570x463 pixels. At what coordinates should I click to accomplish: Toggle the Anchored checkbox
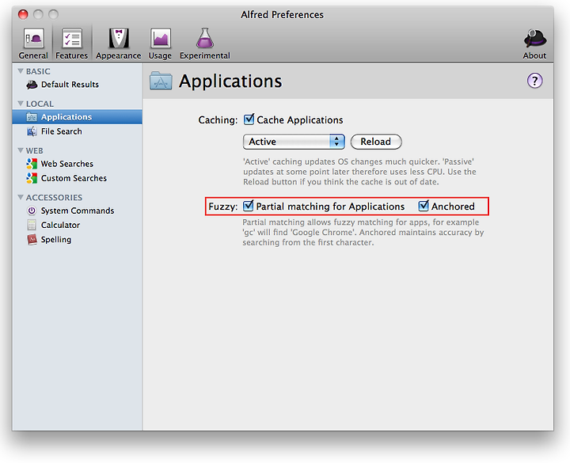pyautogui.click(x=424, y=206)
